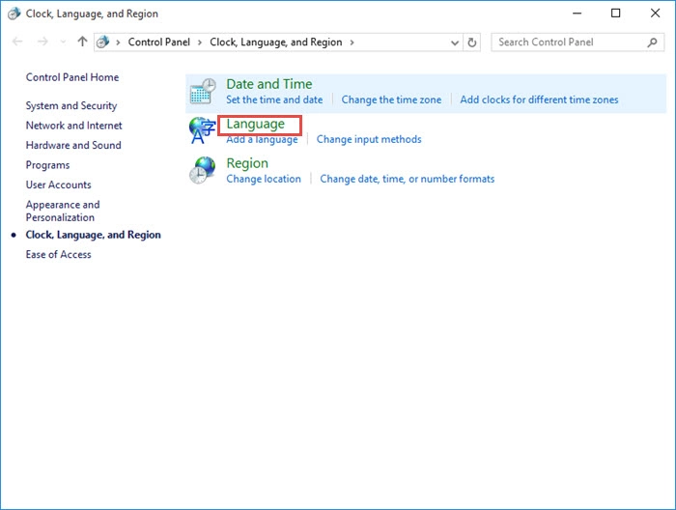Screen dimensions: 676x510
Task: Open Appearance and Personalization
Action: coord(63,211)
